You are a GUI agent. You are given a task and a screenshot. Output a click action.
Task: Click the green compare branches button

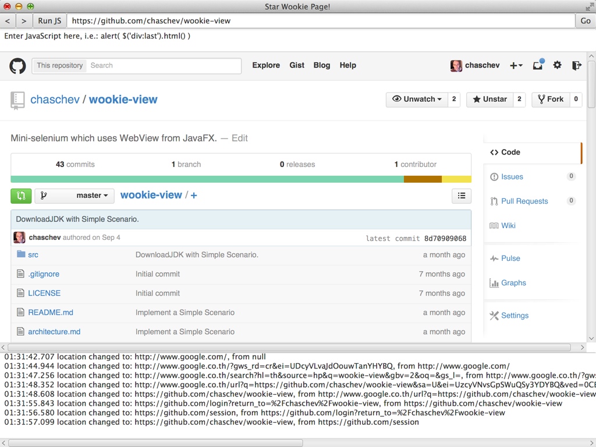(21, 196)
